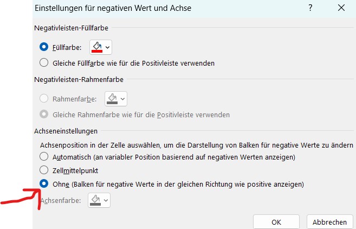Open the question mark help icon
The height and width of the screenshot is (229, 356).
pyautogui.click(x=310, y=8)
